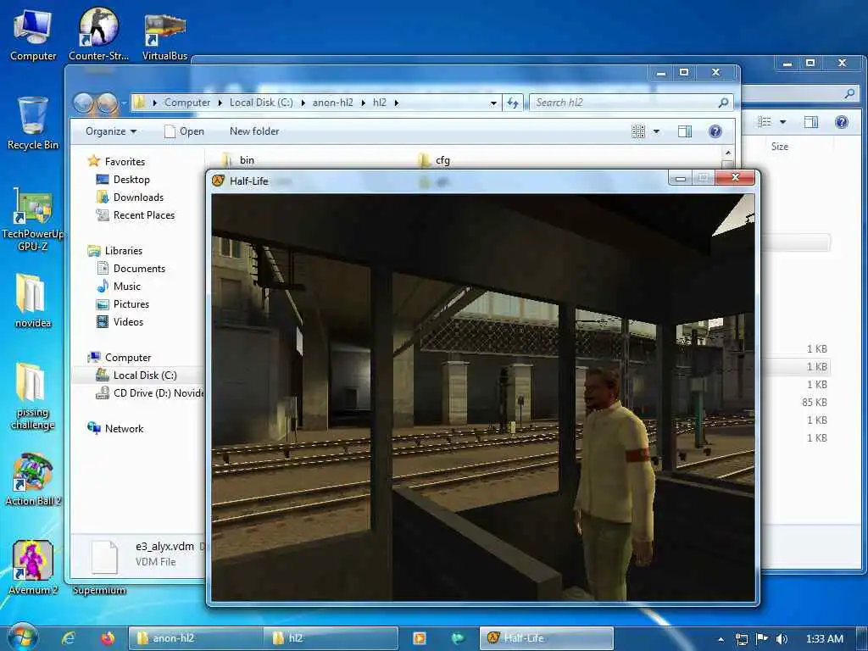Click Size column header in back window
Viewport: 868px width, 651px height.
[x=780, y=147]
